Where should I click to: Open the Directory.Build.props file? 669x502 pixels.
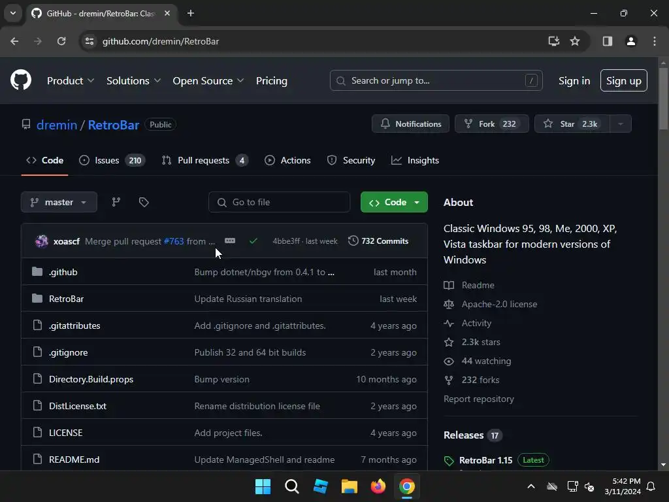(91, 379)
